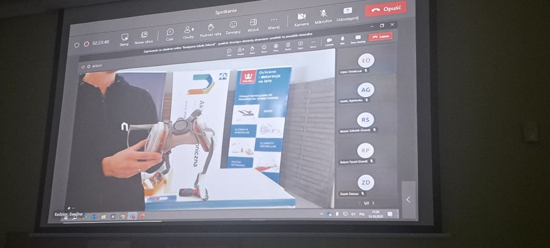Toggle Mic in the shared window
The image size is (550, 248).
coord(343,40)
